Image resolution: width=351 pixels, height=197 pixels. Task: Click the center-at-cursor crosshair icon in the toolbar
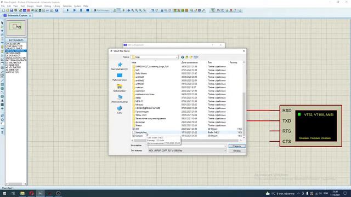[x=129, y=10]
